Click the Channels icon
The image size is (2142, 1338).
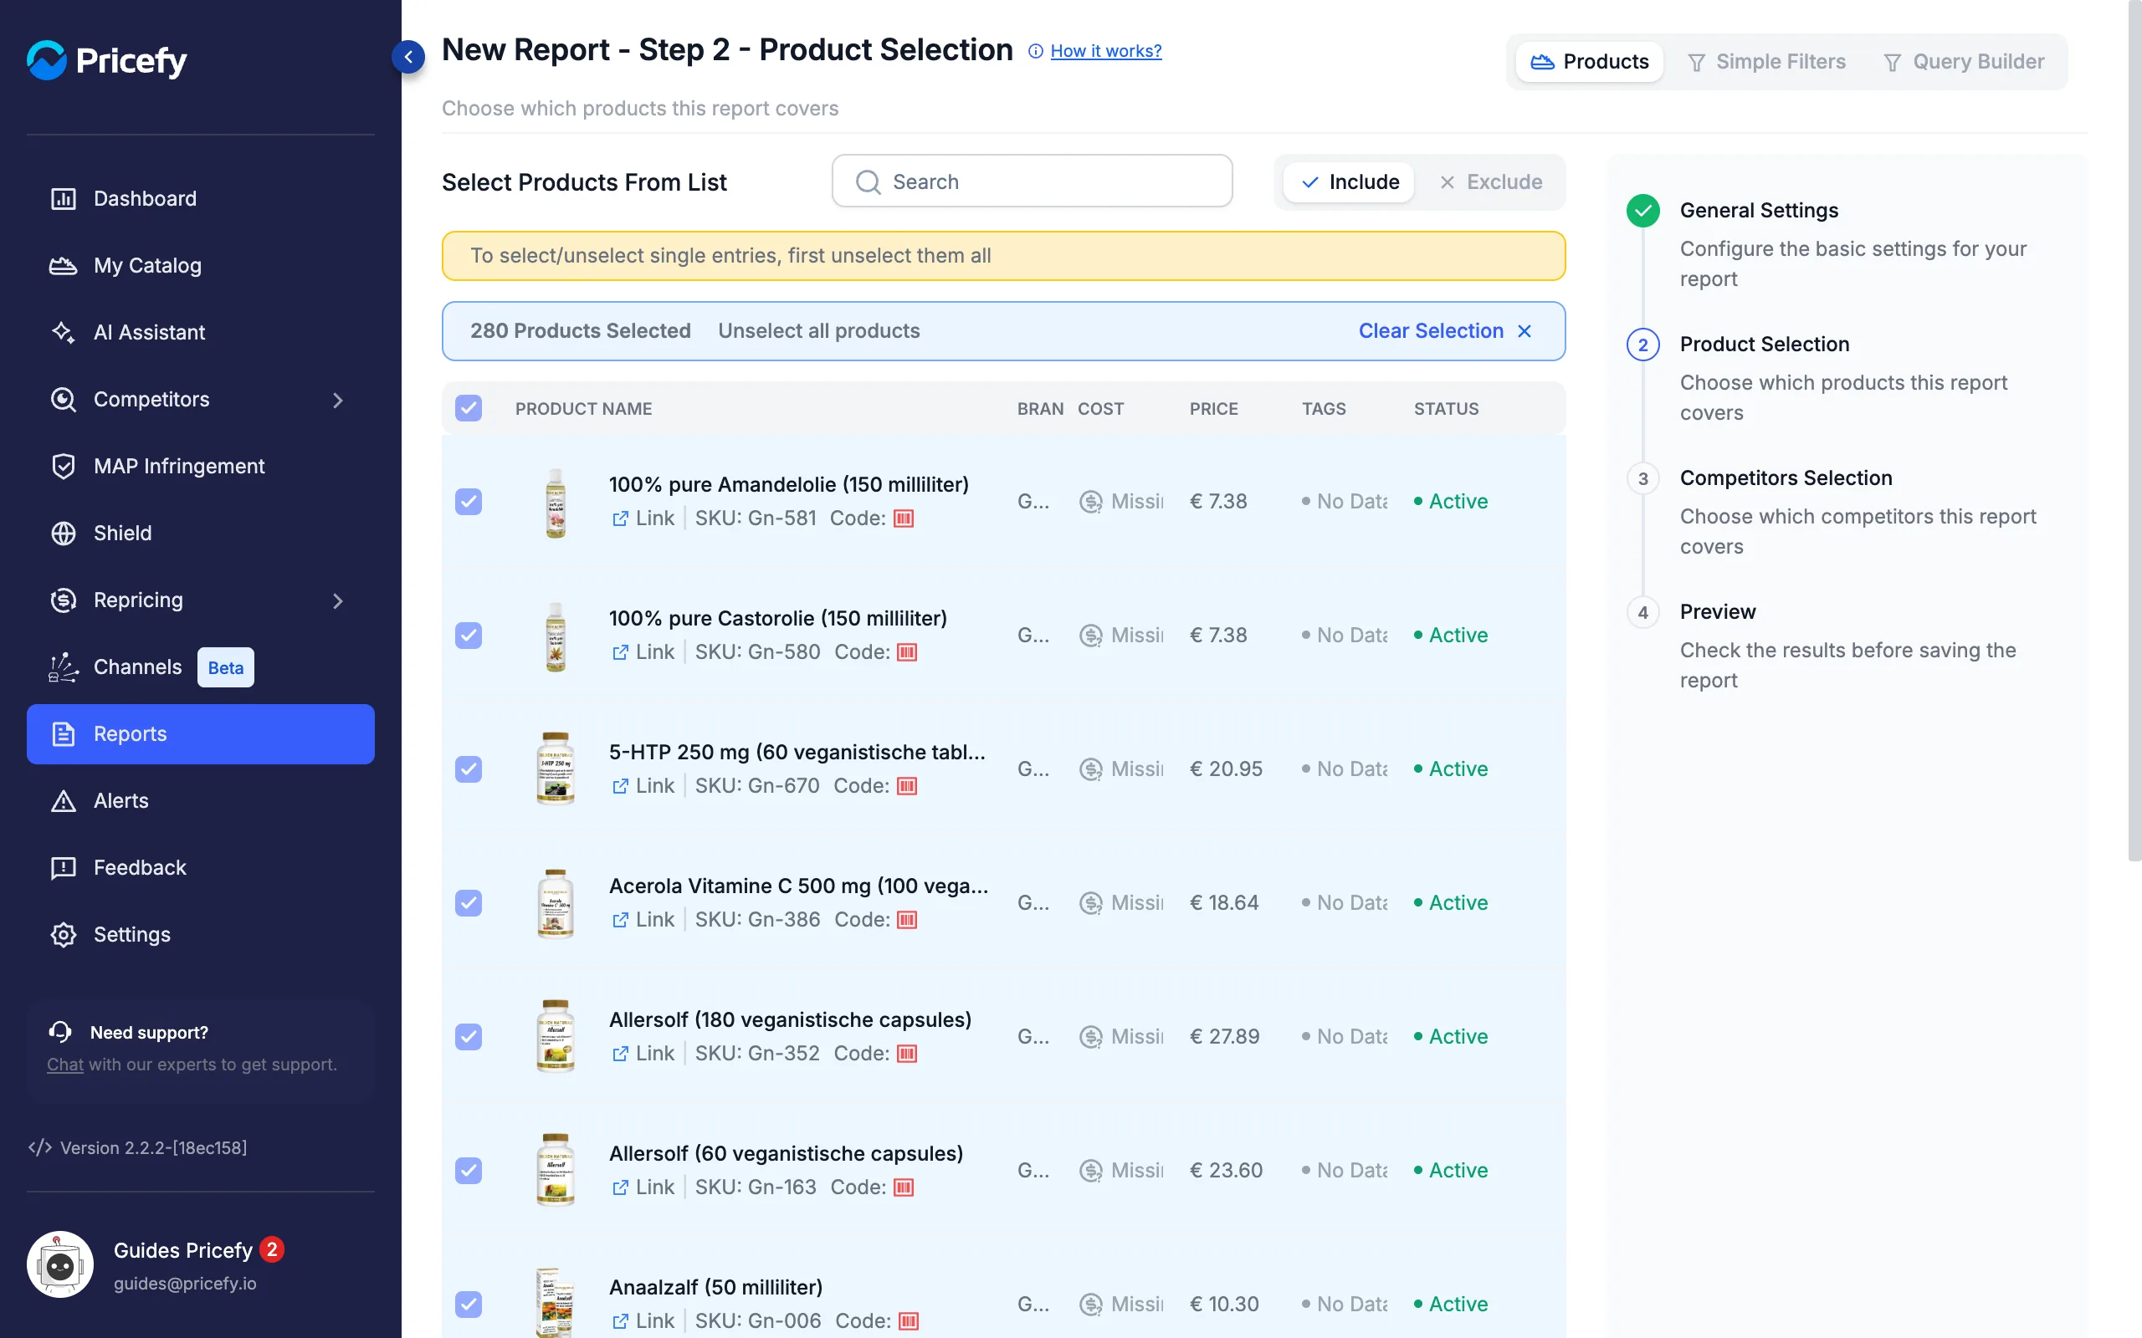[x=63, y=667]
